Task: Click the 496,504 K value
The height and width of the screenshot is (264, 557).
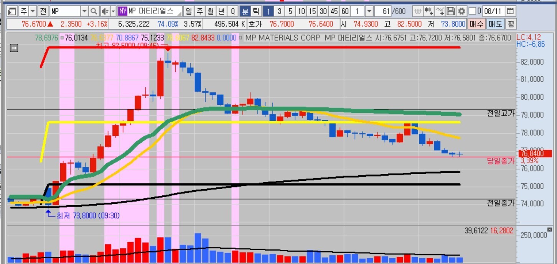Action: click(x=230, y=24)
